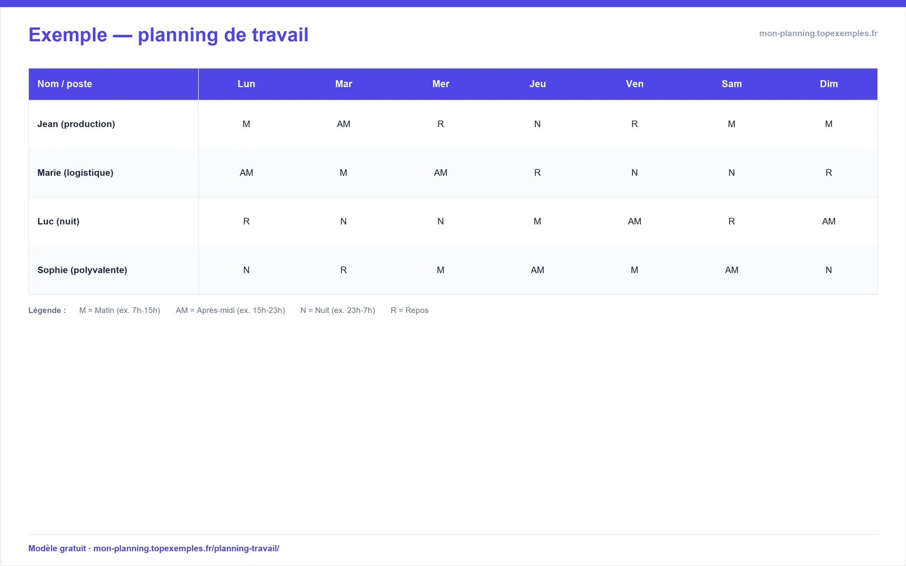Click the 'Marie (logistique)' row label

click(x=75, y=173)
